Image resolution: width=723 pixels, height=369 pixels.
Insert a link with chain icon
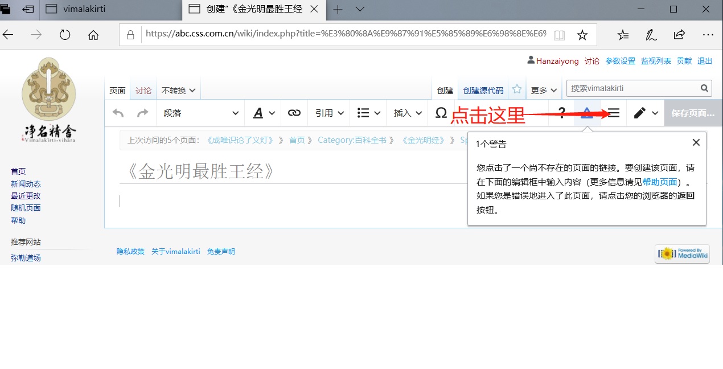294,113
